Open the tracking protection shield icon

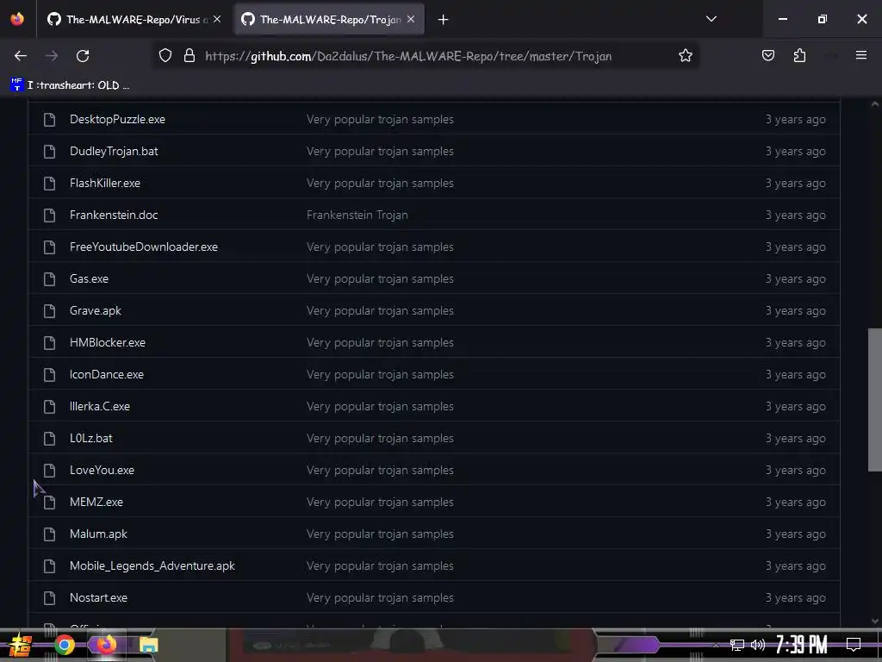pyautogui.click(x=165, y=56)
